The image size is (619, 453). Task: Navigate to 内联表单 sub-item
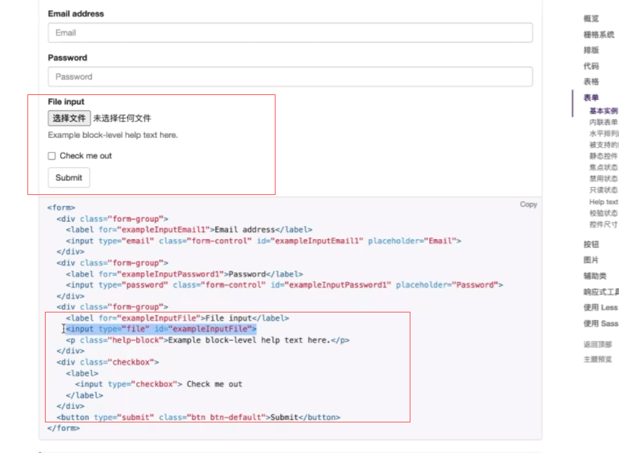click(x=603, y=122)
